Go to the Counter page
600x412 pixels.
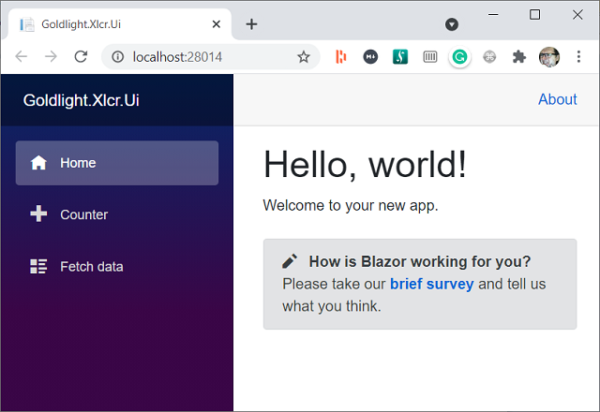point(117,214)
